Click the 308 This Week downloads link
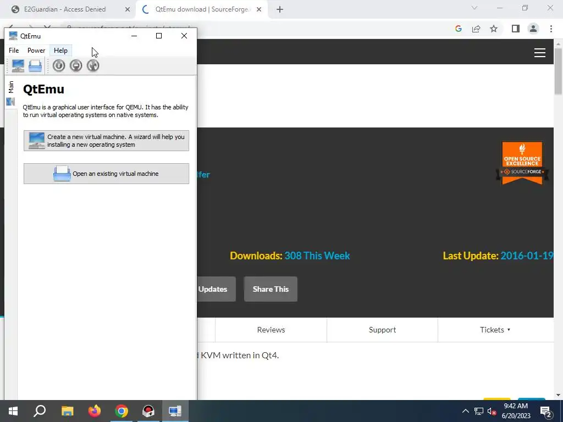The image size is (563, 422). [317, 256]
